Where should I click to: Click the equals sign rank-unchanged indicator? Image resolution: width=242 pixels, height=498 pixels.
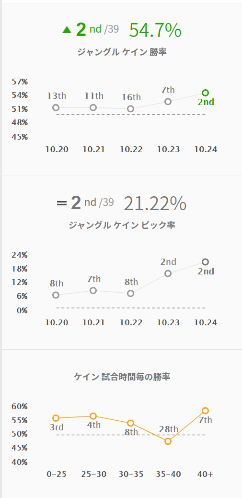coord(61,203)
